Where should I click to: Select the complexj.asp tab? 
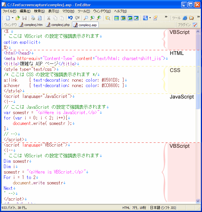85,25
